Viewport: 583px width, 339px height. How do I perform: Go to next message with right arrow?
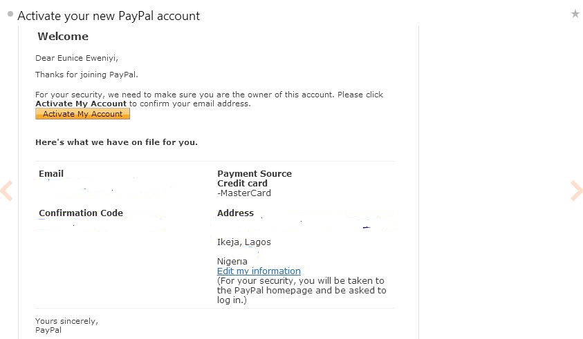[x=576, y=191]
